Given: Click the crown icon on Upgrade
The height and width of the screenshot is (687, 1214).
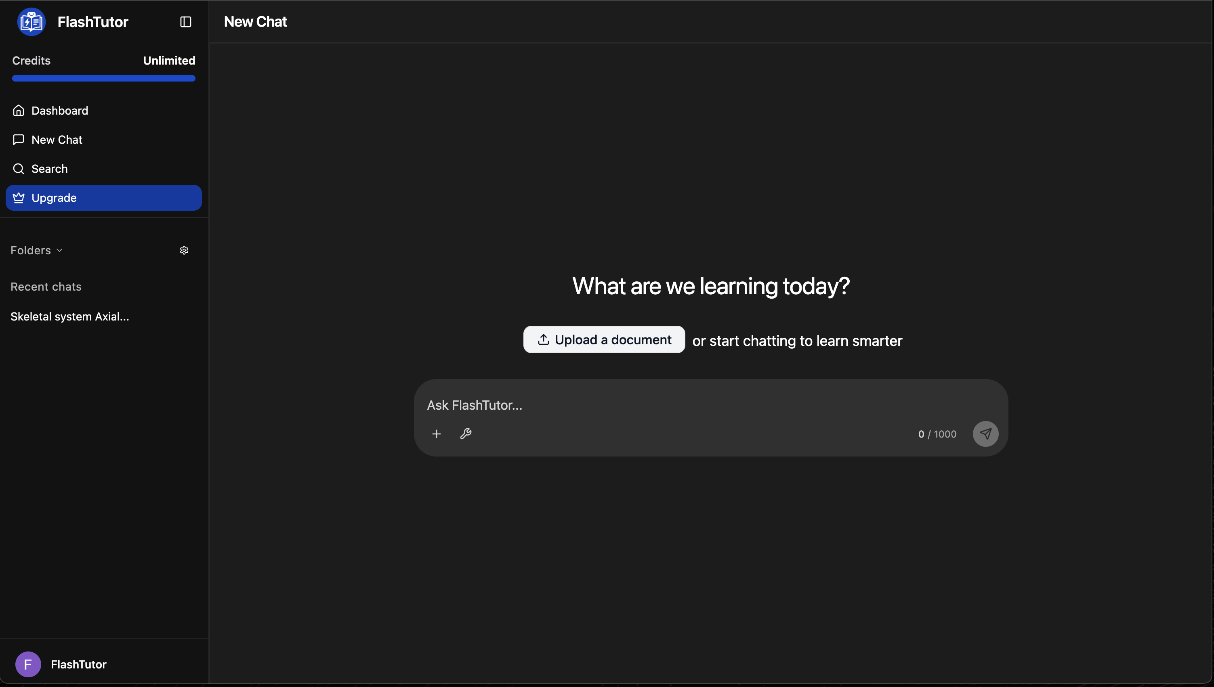Looking at the screenshot, I should click(19, 198).
